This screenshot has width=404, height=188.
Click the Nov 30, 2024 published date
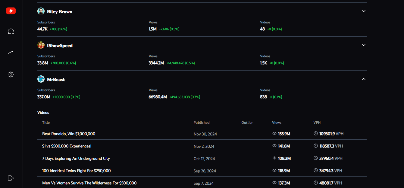pyautogui.click(x=205, y=134)
